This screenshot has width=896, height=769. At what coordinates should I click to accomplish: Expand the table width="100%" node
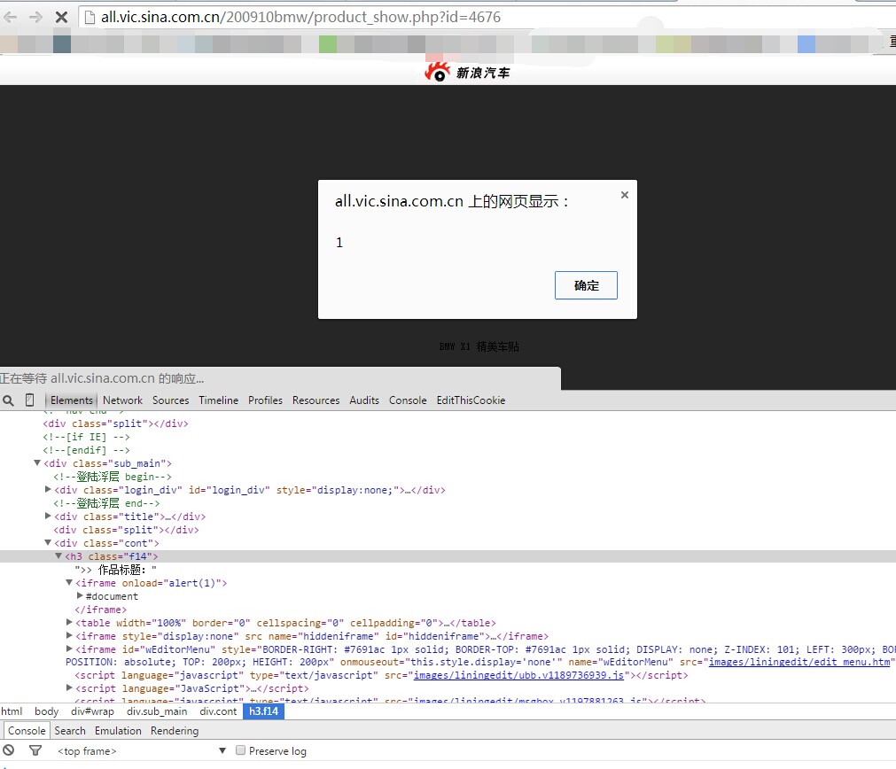click(69, 622)
